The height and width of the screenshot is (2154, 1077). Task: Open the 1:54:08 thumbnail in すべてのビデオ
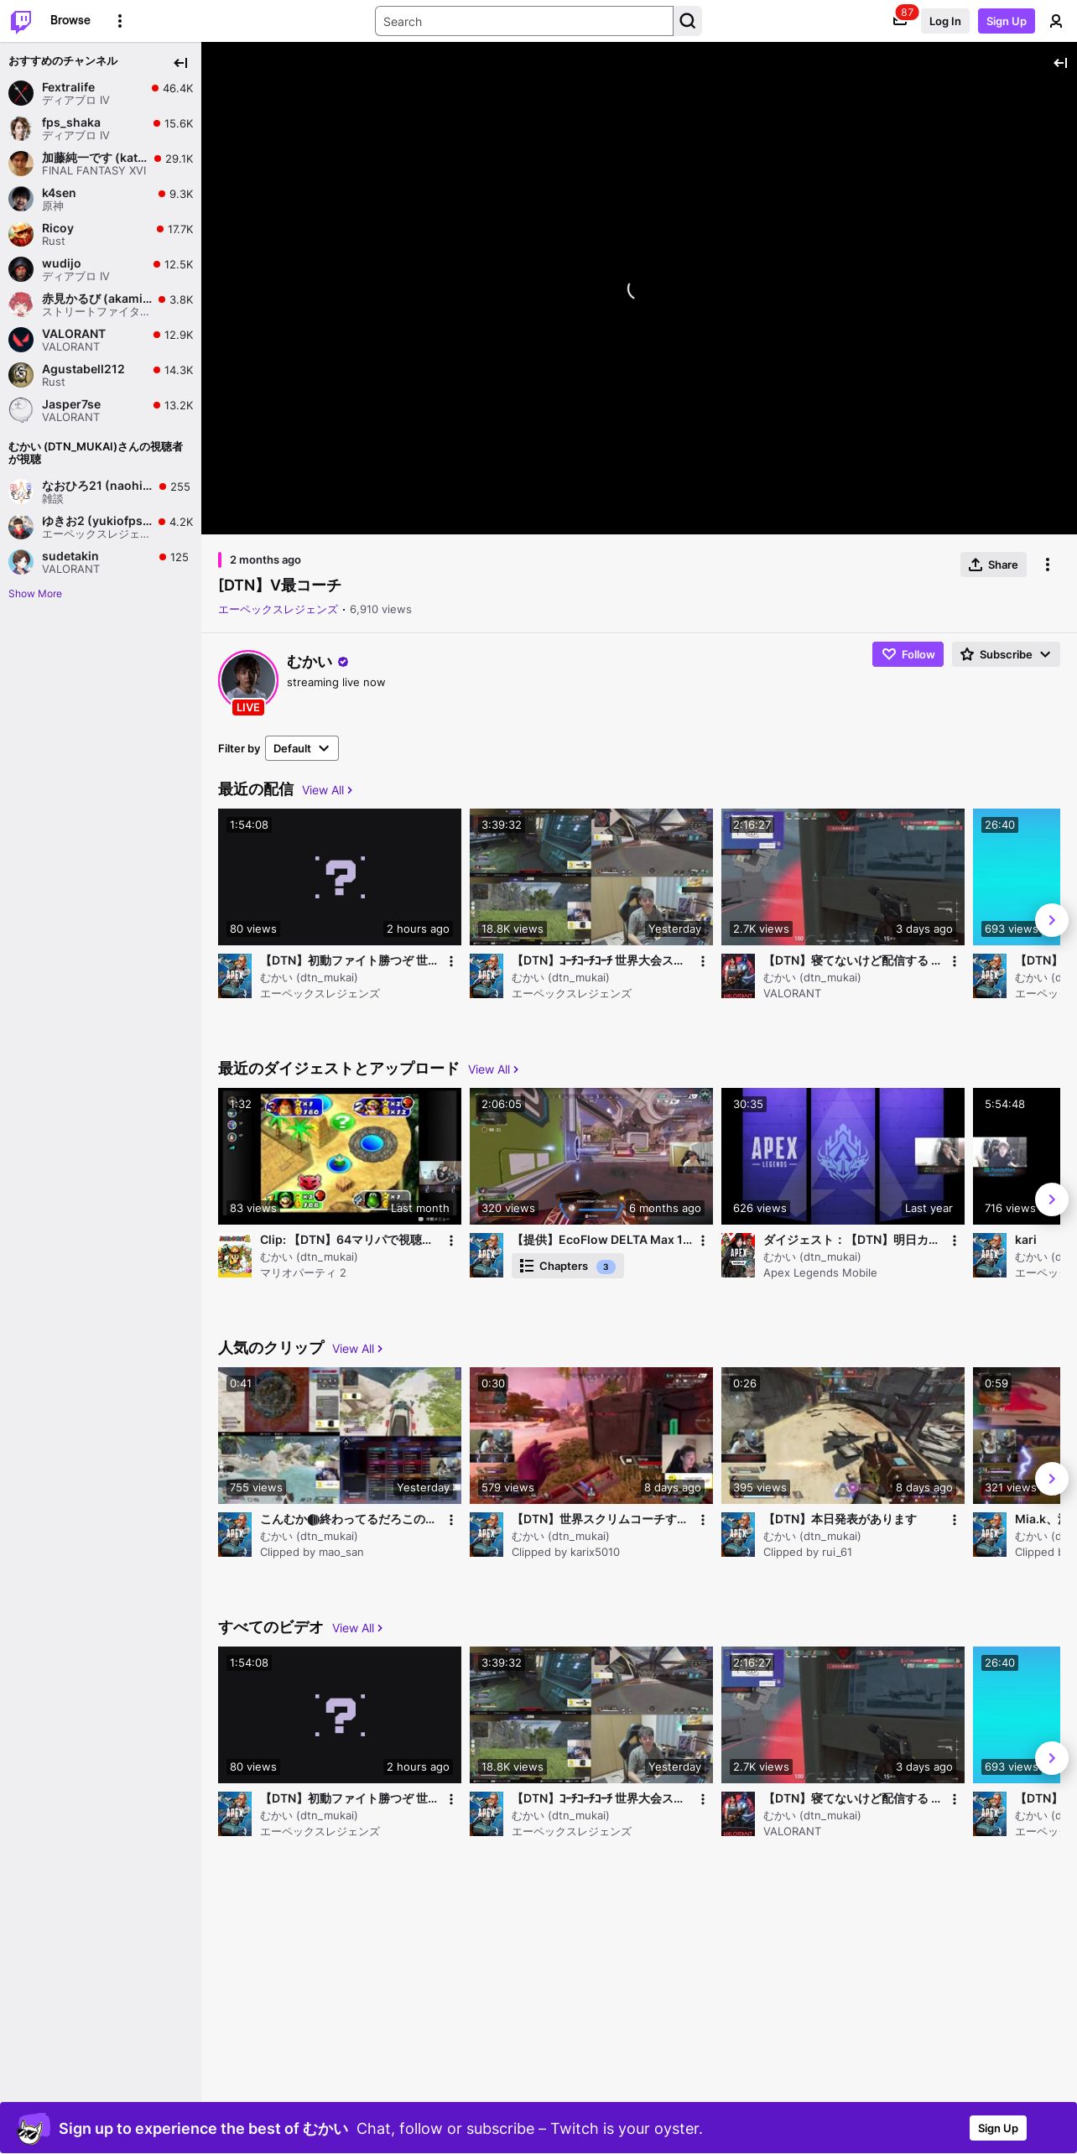click(x=340, y=1714)
